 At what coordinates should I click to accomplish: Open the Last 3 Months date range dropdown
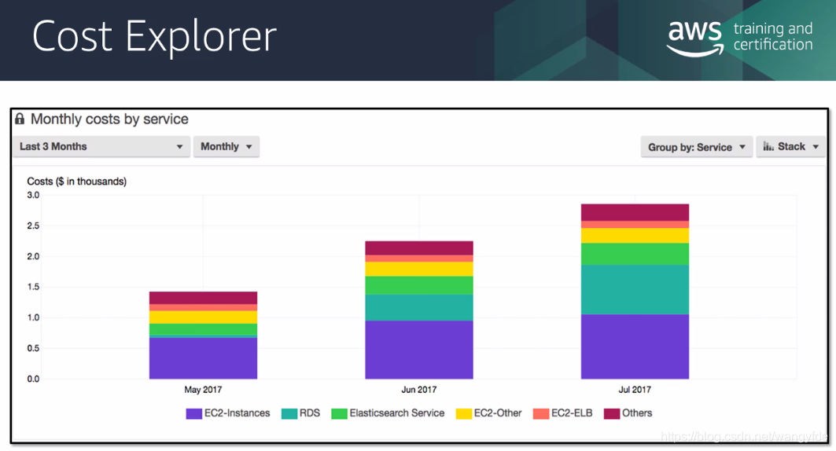pyautogui.click(x=101, y=146)
